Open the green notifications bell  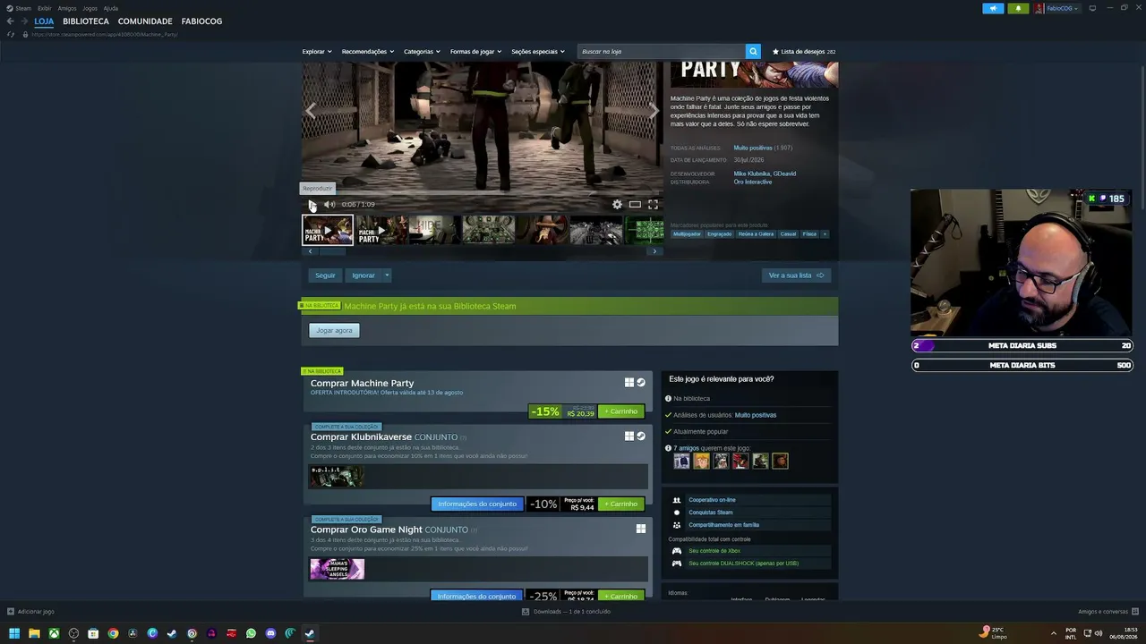point(1018,8)
